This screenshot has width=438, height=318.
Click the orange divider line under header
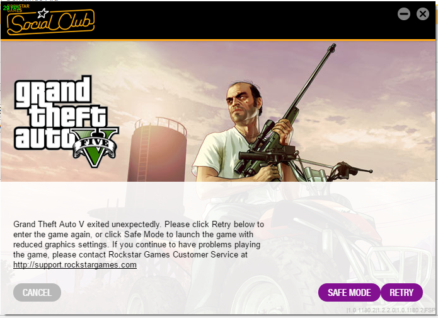click(x=218, y=40)
